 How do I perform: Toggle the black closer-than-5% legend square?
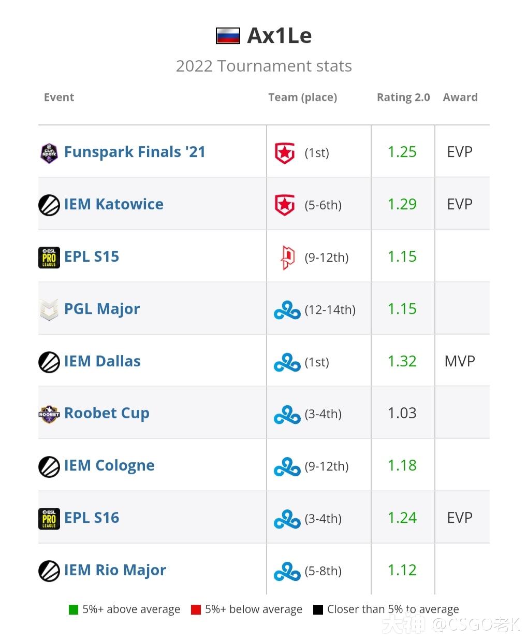[317, 609]
